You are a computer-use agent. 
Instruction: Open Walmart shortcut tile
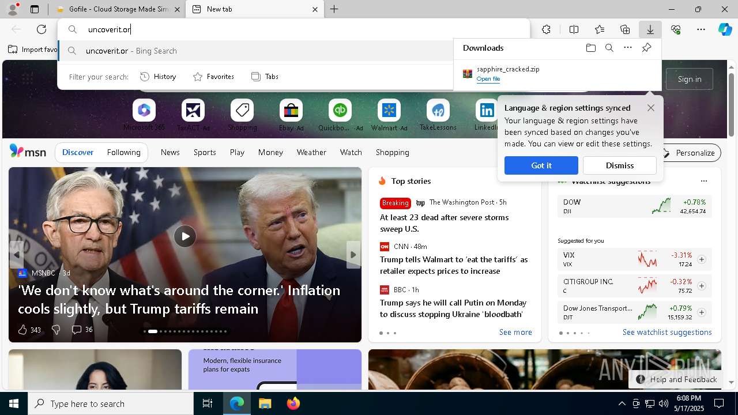pyautogui.click(x=389, y=115)
